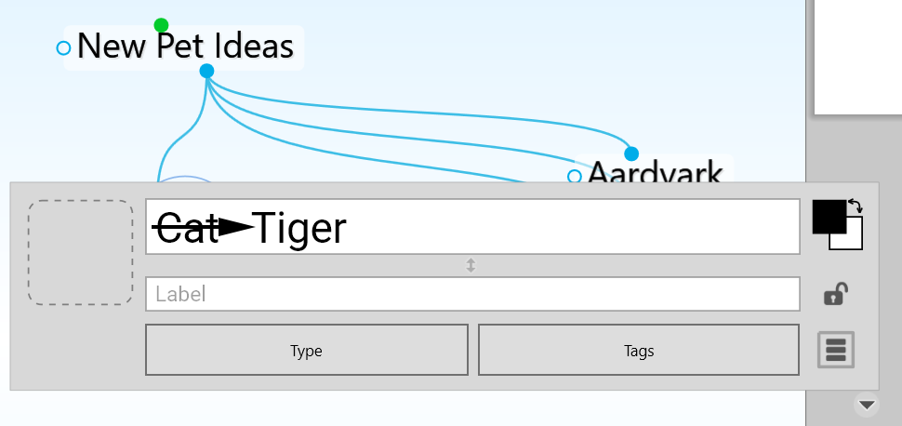Swap foreground and background colors arrow
Screen dimensions: 902x426
point(856,205)
